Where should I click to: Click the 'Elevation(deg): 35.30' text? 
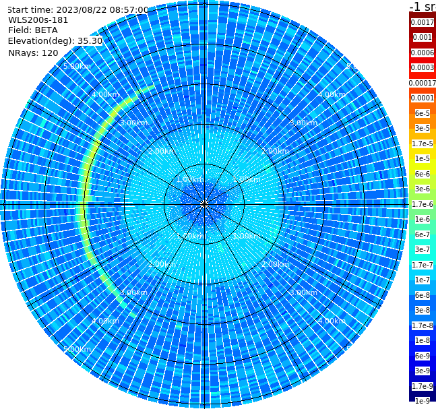tap(55, 41)
